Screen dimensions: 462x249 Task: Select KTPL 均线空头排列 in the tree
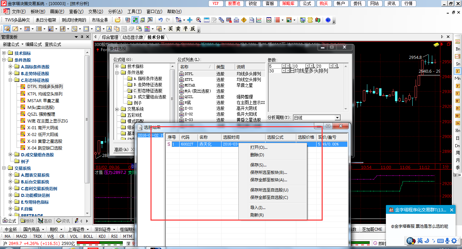(x=45, y=94)
